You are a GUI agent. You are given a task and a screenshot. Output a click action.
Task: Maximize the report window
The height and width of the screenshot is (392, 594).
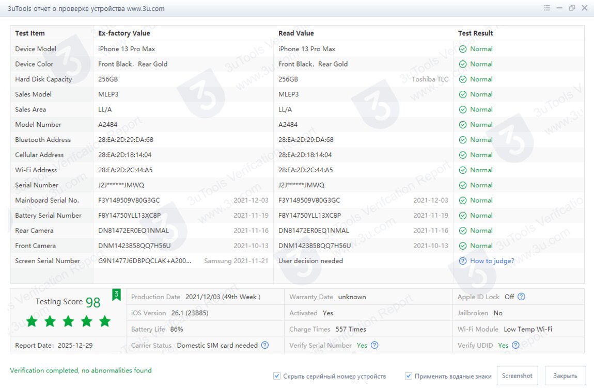tap(572, 8)
